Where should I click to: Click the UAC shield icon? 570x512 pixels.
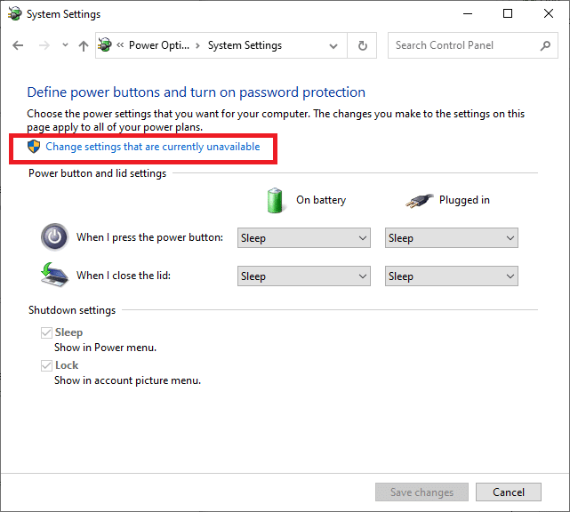point(35,147)
